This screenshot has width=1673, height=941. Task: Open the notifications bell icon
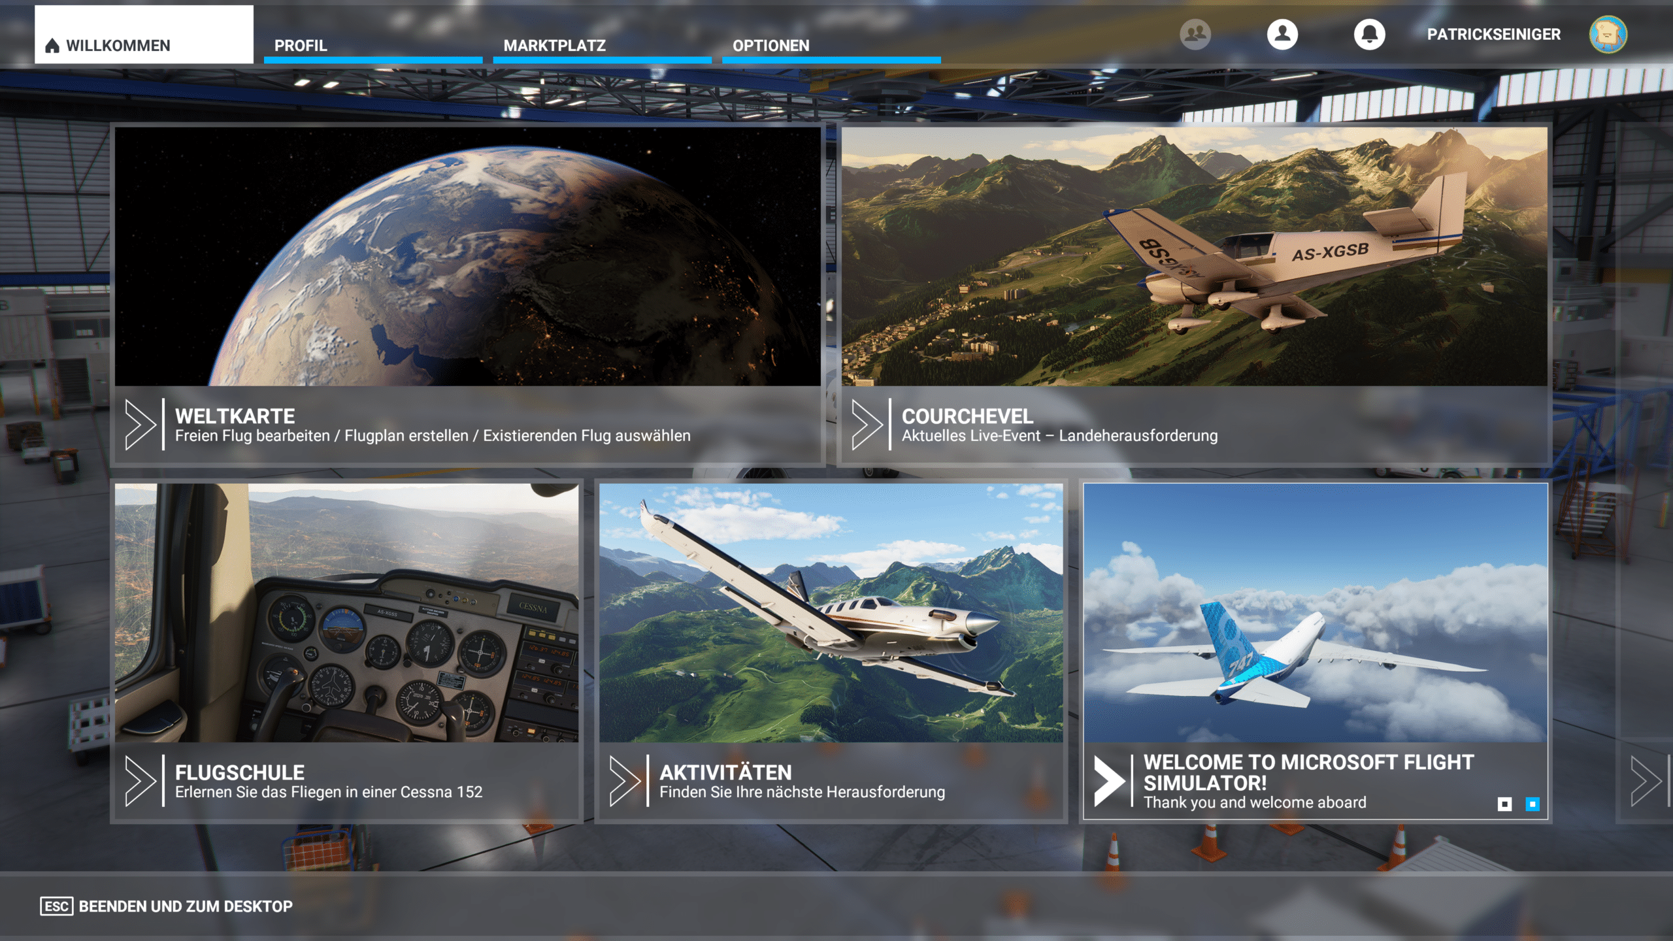pyautogui.click(x=1369, y=34)
